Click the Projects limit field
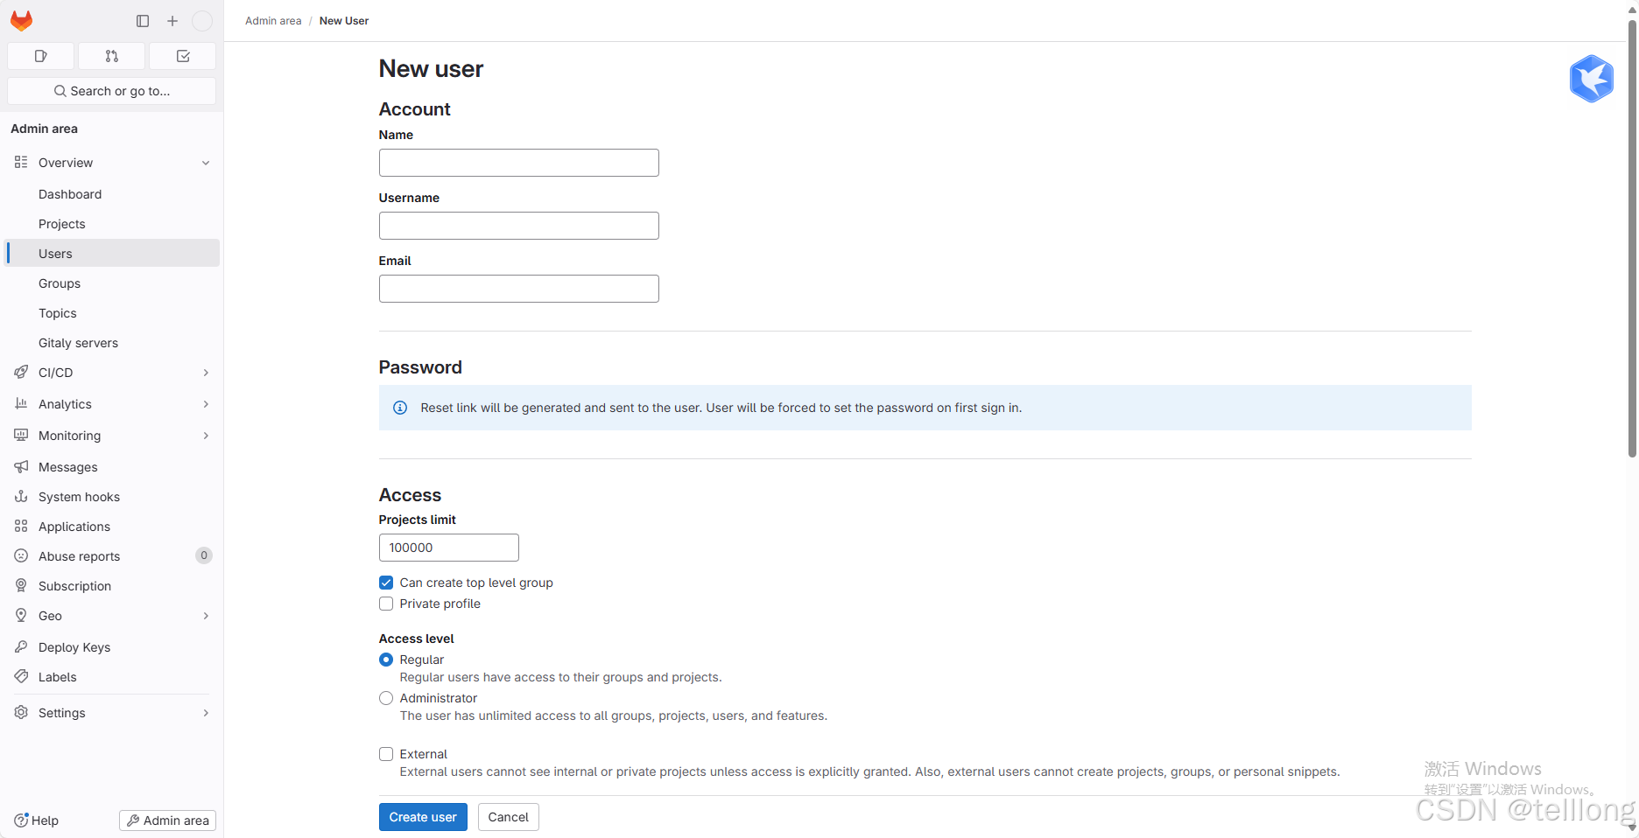 pyautogui.click(x=449, y=548)
